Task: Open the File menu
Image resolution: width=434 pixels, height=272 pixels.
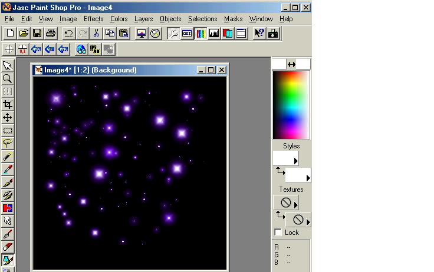Action: (x=9, y=19)
